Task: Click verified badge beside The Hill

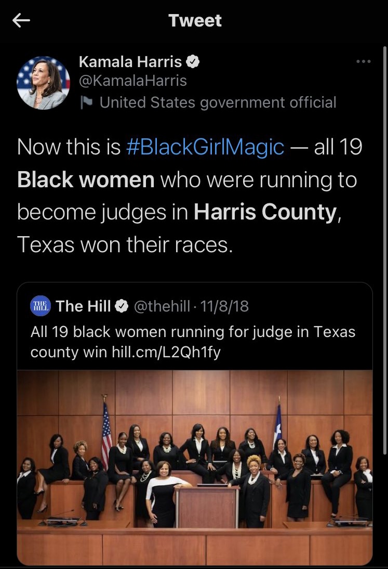Action: pos(122,306)
